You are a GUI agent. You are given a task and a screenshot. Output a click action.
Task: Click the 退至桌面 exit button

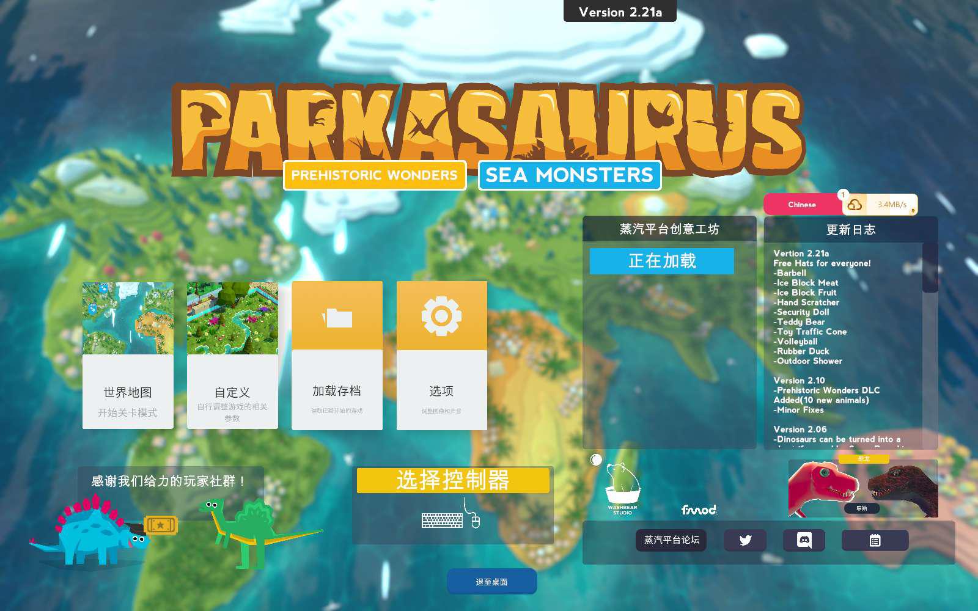492,582
